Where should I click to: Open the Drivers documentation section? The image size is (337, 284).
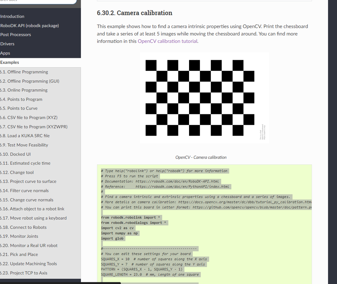pos(7,44)
